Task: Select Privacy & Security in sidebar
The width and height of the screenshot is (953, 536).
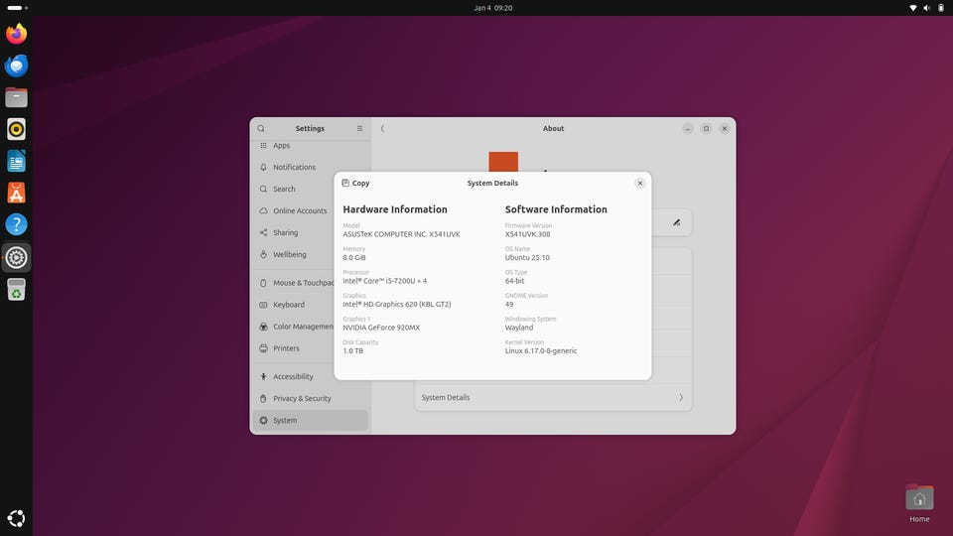Action: click(302, 398)
